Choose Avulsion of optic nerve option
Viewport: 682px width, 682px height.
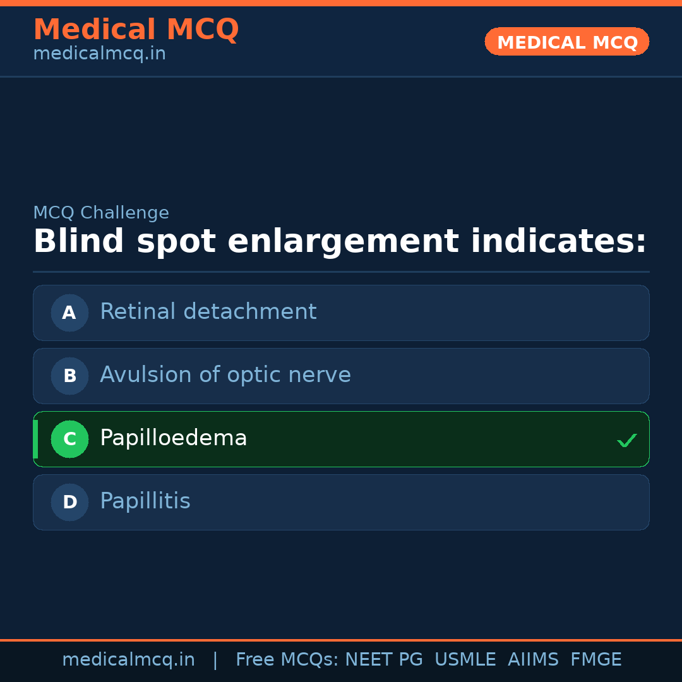tap(225, 375)
